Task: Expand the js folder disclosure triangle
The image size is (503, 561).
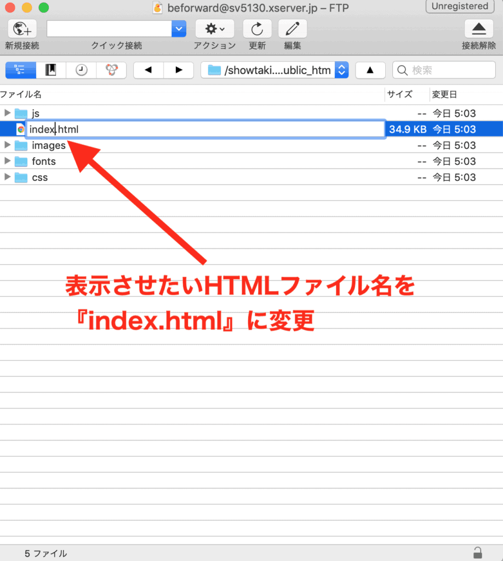Action: pos(7,113)
